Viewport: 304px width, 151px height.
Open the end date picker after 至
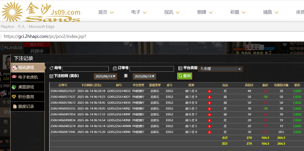pyautogui.click(x=144, y=76)
